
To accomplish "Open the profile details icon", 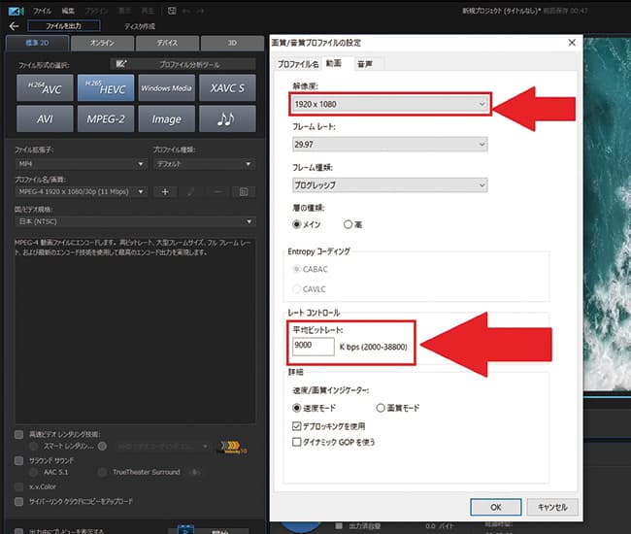I will click(244, 192).
